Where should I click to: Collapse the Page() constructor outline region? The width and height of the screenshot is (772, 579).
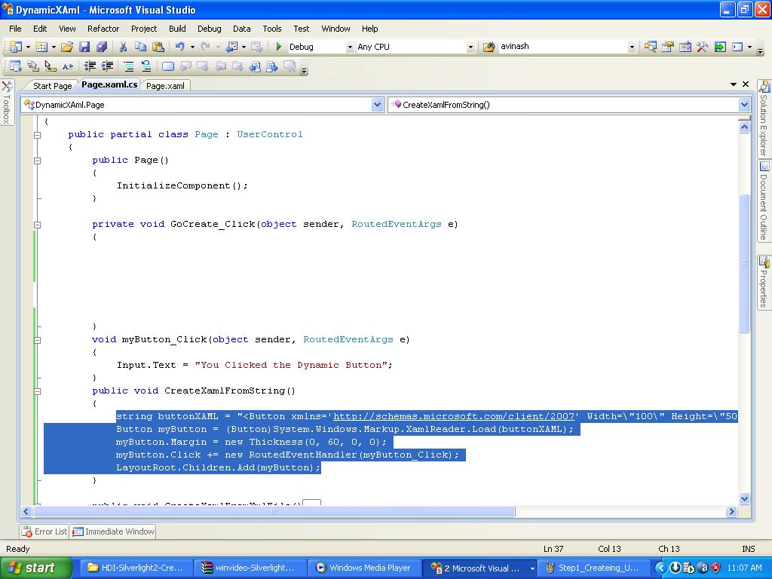click(38, 160)
